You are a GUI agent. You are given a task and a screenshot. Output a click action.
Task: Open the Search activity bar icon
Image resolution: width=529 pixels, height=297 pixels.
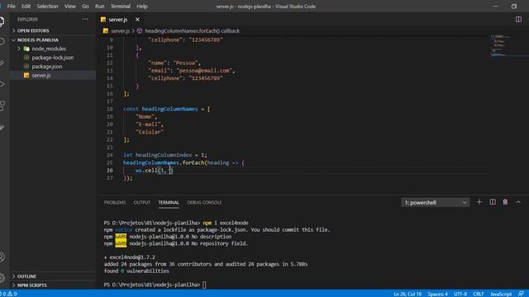[x=2, y=42]
